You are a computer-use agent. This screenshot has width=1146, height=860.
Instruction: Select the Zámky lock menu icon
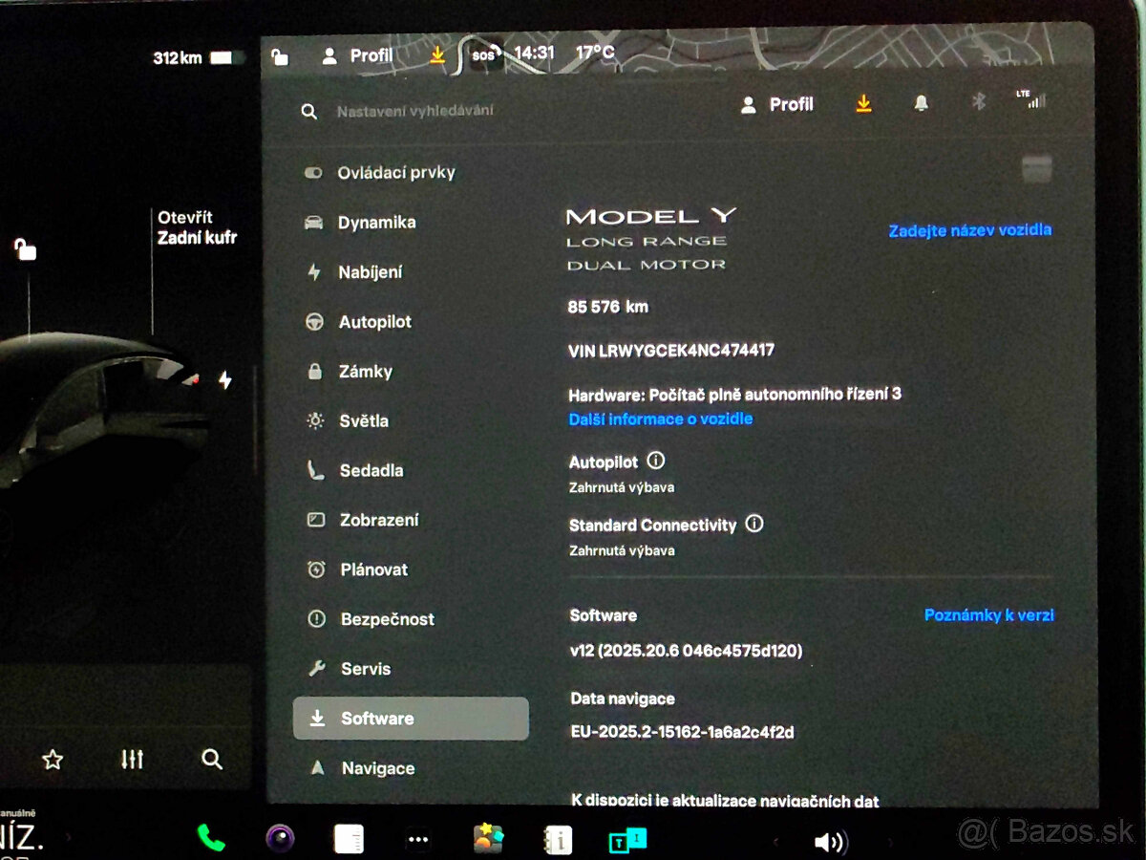316,372
